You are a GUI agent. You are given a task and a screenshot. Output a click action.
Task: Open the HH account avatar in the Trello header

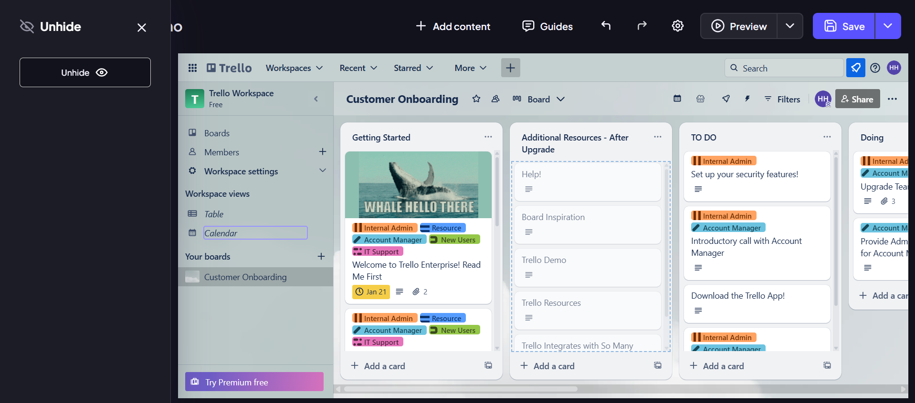894,68
